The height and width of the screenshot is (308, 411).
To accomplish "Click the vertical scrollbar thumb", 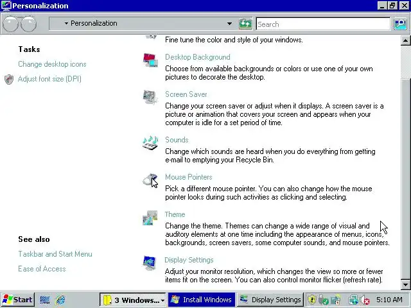I will (405, 179).
